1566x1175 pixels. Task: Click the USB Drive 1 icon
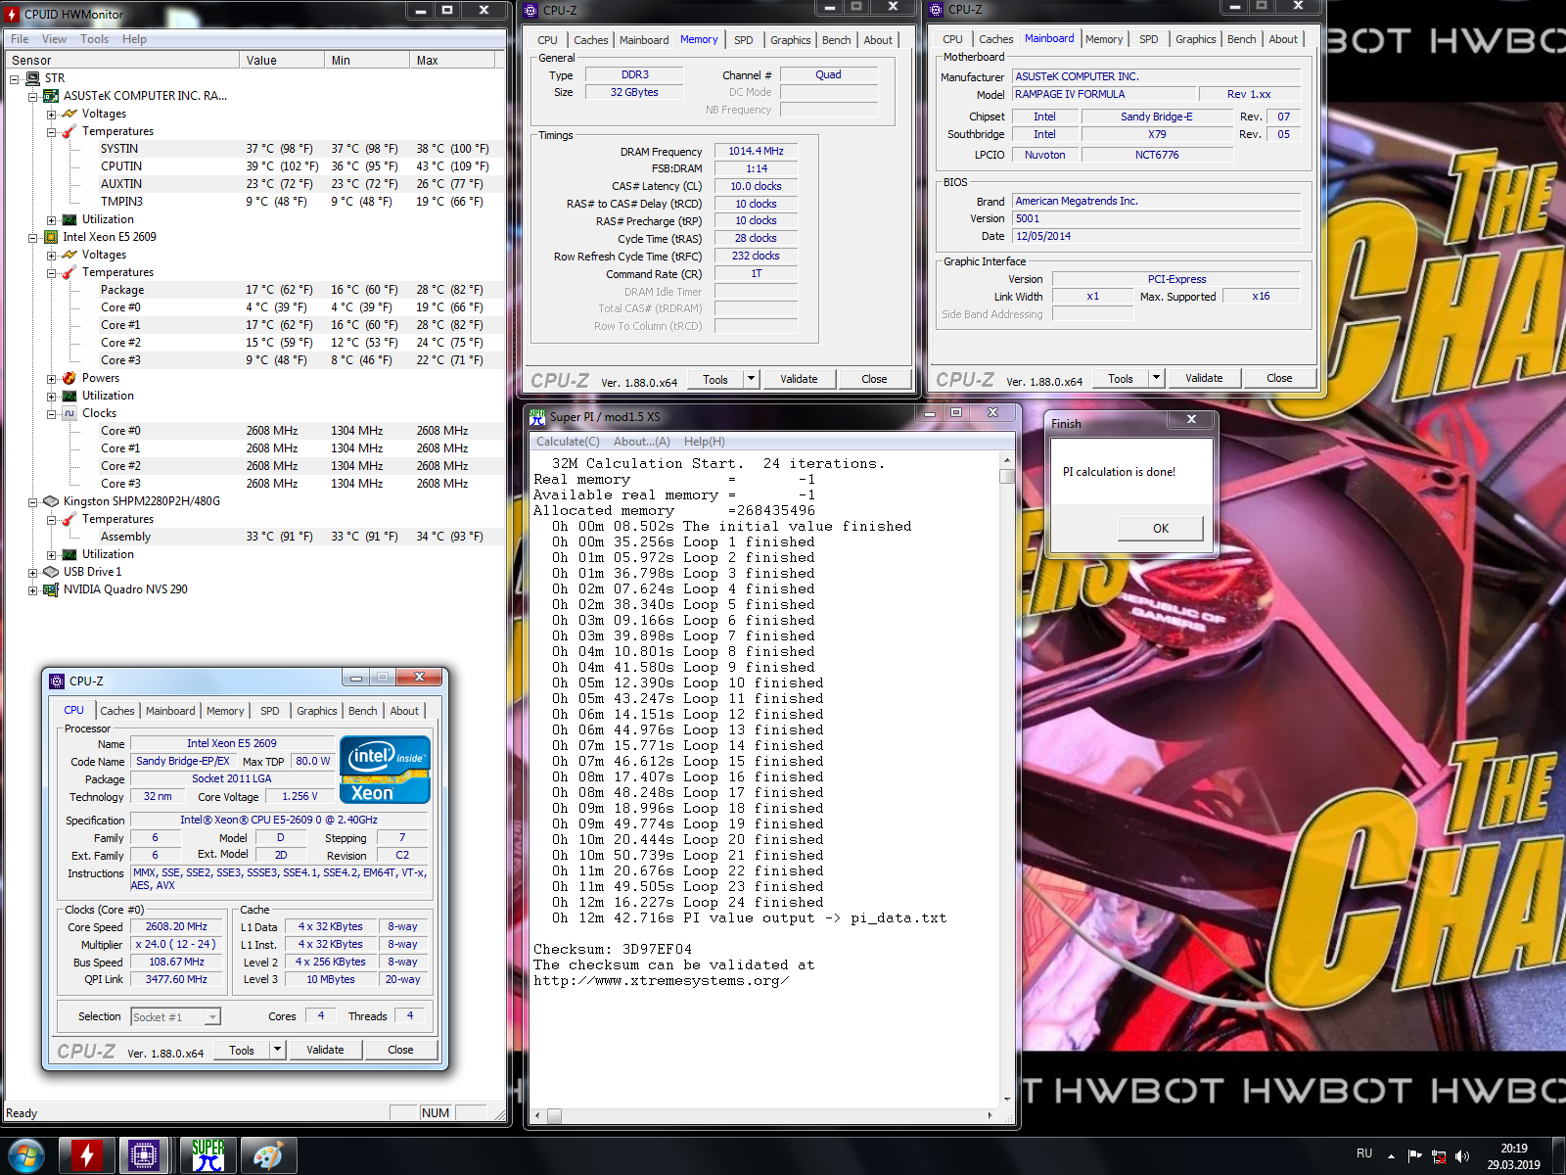click(51, 572)
